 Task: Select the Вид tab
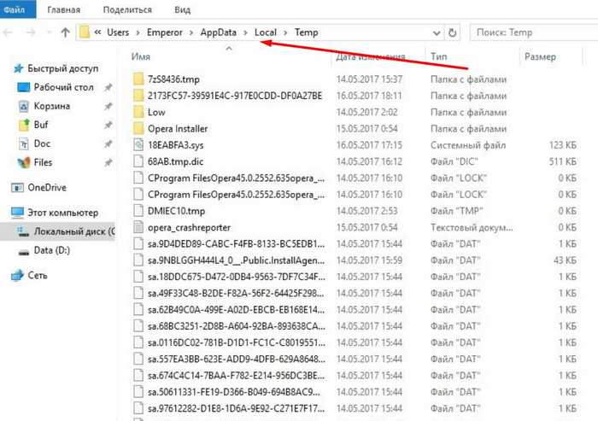click(182, 9)
